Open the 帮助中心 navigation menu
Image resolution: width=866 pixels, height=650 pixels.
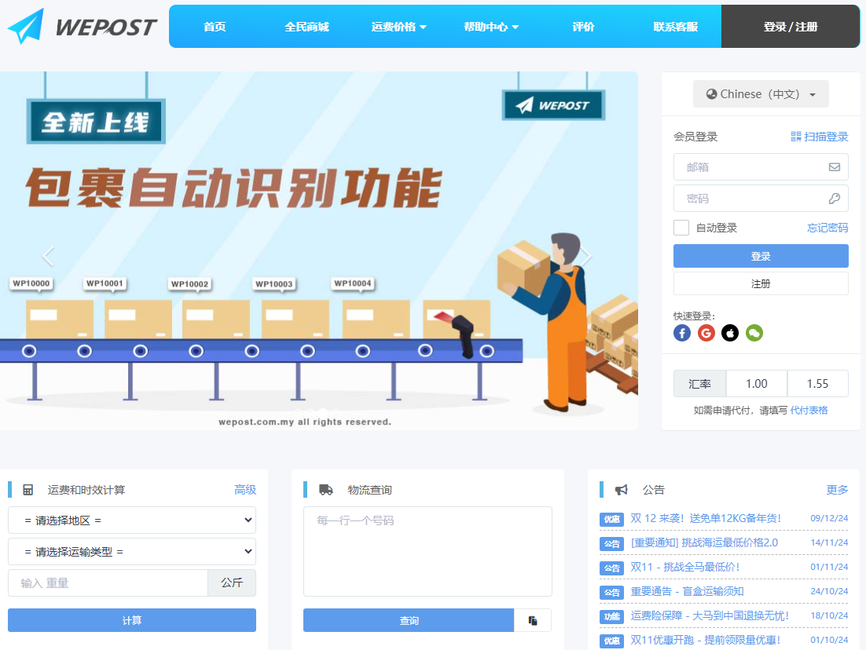point(491,27)
